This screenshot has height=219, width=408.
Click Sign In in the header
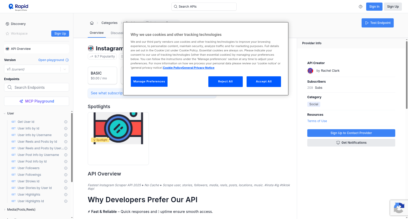click(x=374, y=7)
